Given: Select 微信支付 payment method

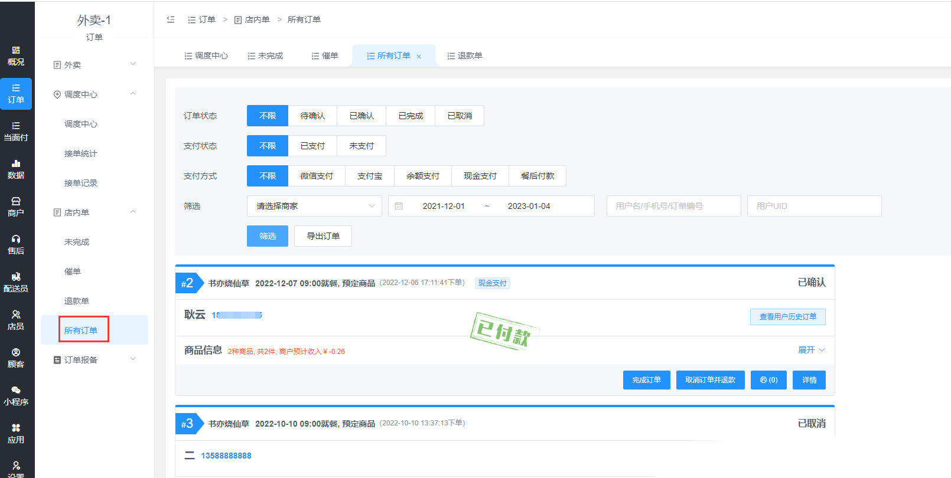Looking at the screenshot, I should coord(317,176).
